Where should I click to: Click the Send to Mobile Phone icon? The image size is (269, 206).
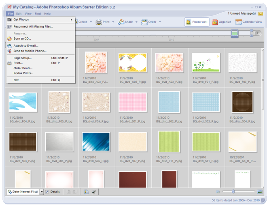coord(9,51)
